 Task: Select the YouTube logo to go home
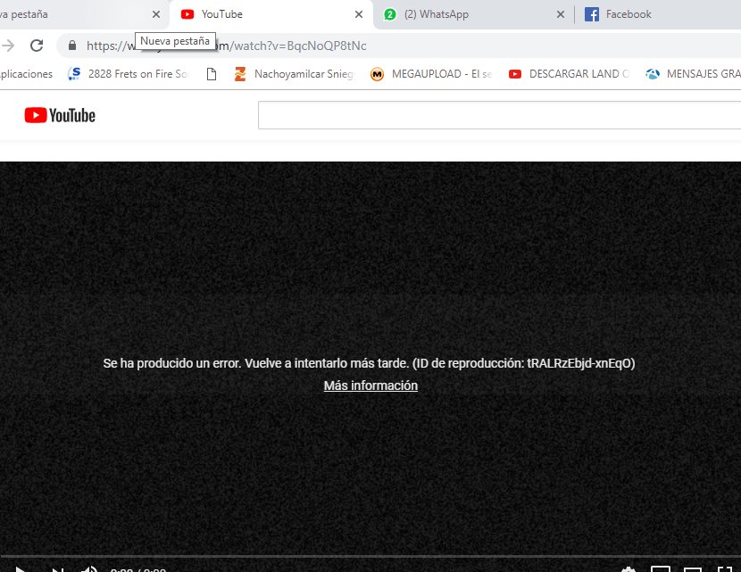59,114
